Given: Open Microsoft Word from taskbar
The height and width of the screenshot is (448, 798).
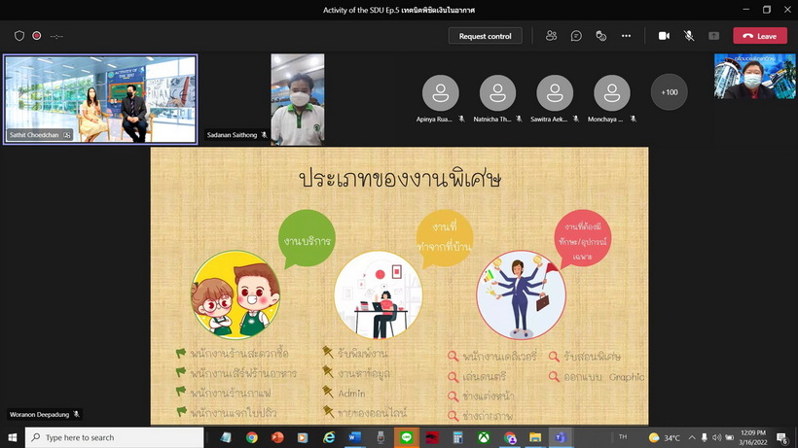Looking at the screenshot, I should pyautogui.click(x=354, y=438).
